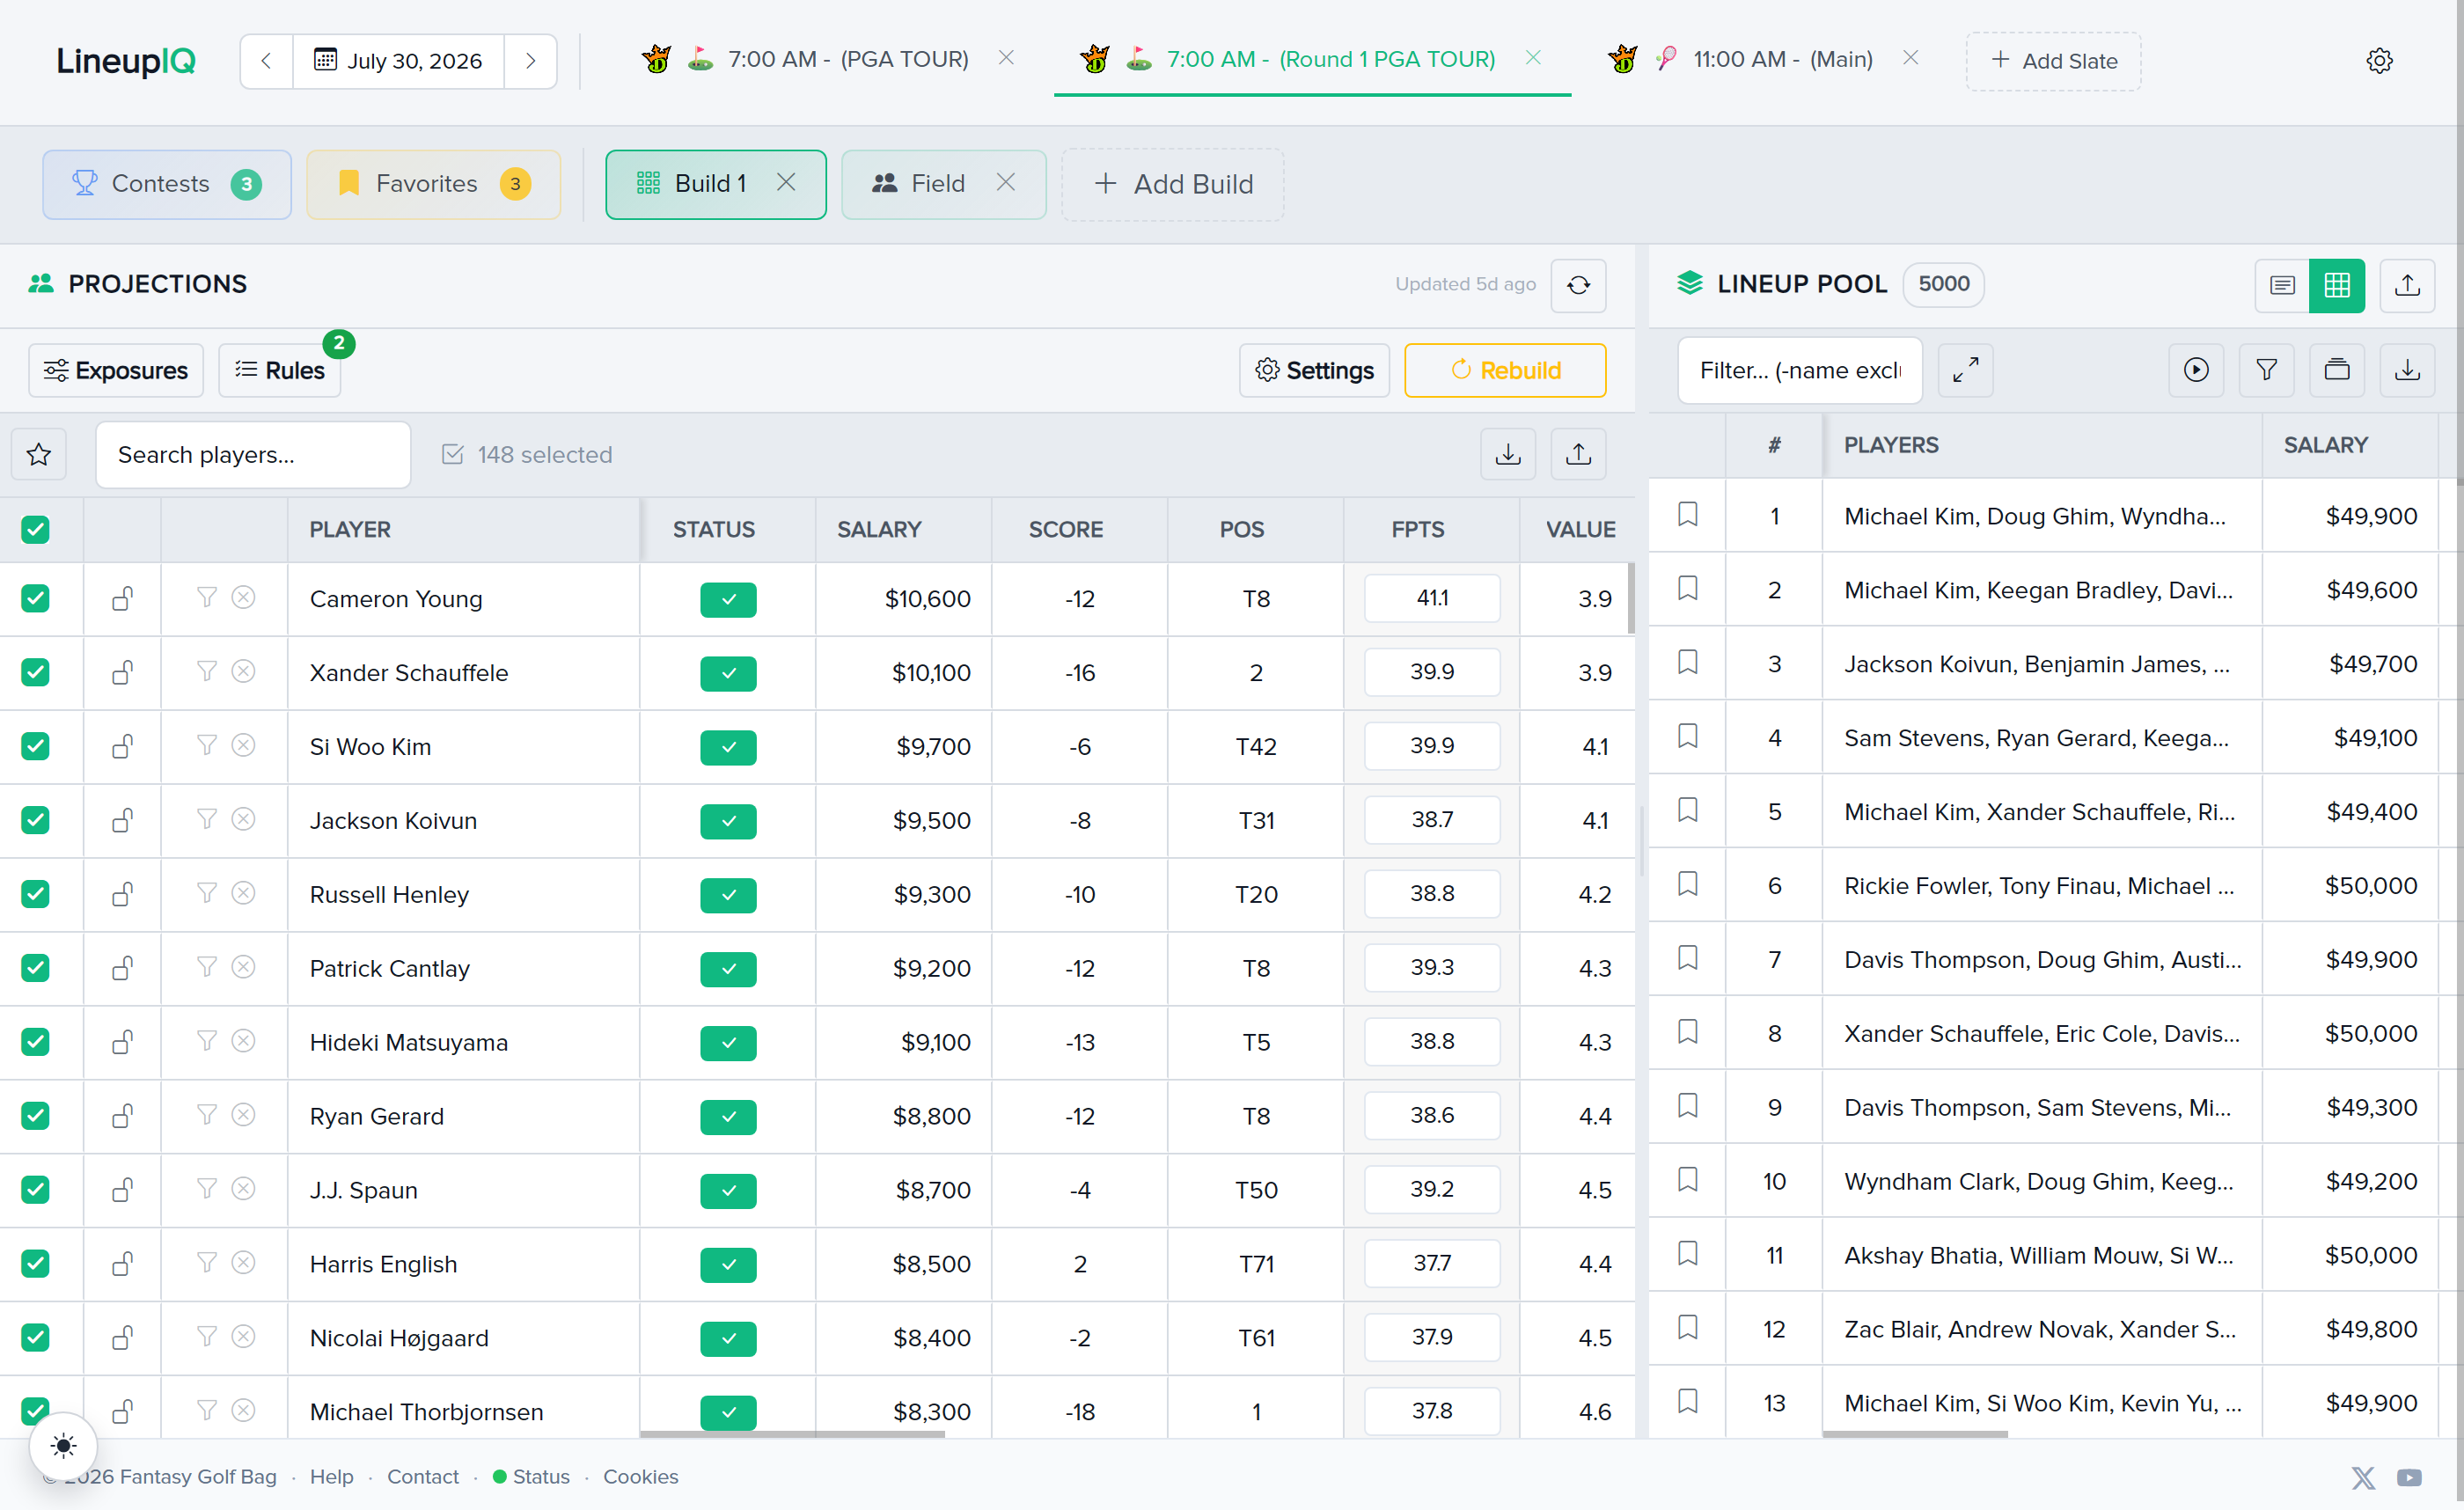The height and width of the screenshot is (1510, 2464).
Task: Open the build Settings
Action: point(1314,371)
